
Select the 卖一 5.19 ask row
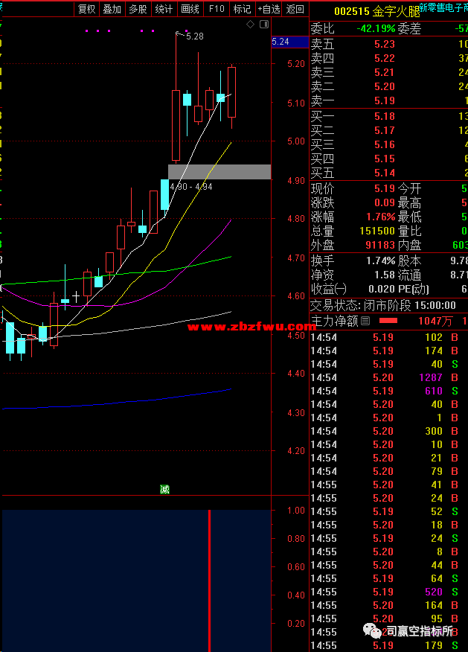(x=389, y=100)
